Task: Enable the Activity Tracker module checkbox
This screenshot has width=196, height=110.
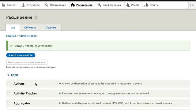Action: click(9, 93)
